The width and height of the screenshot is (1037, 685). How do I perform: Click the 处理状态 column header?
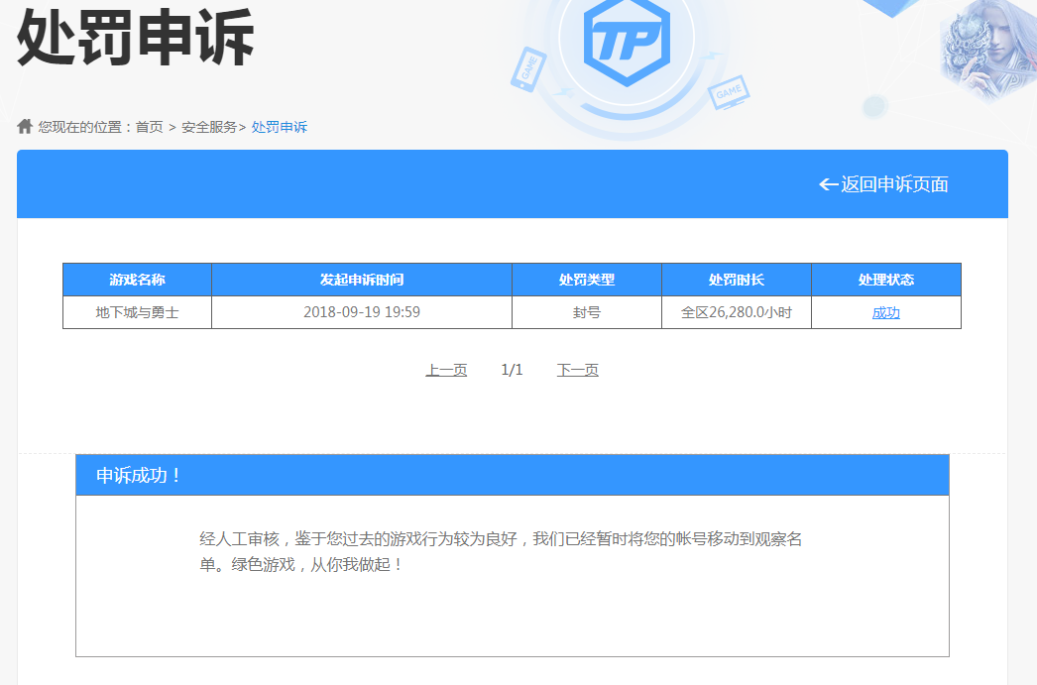(886, 280)
